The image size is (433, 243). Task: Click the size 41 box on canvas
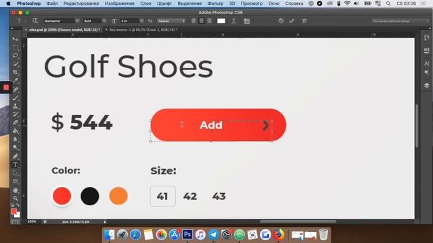[162, 196]
